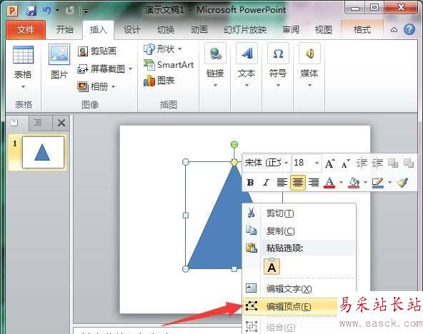Insert SmartArt graphic
423x334 pixels.
pos(169,65)
